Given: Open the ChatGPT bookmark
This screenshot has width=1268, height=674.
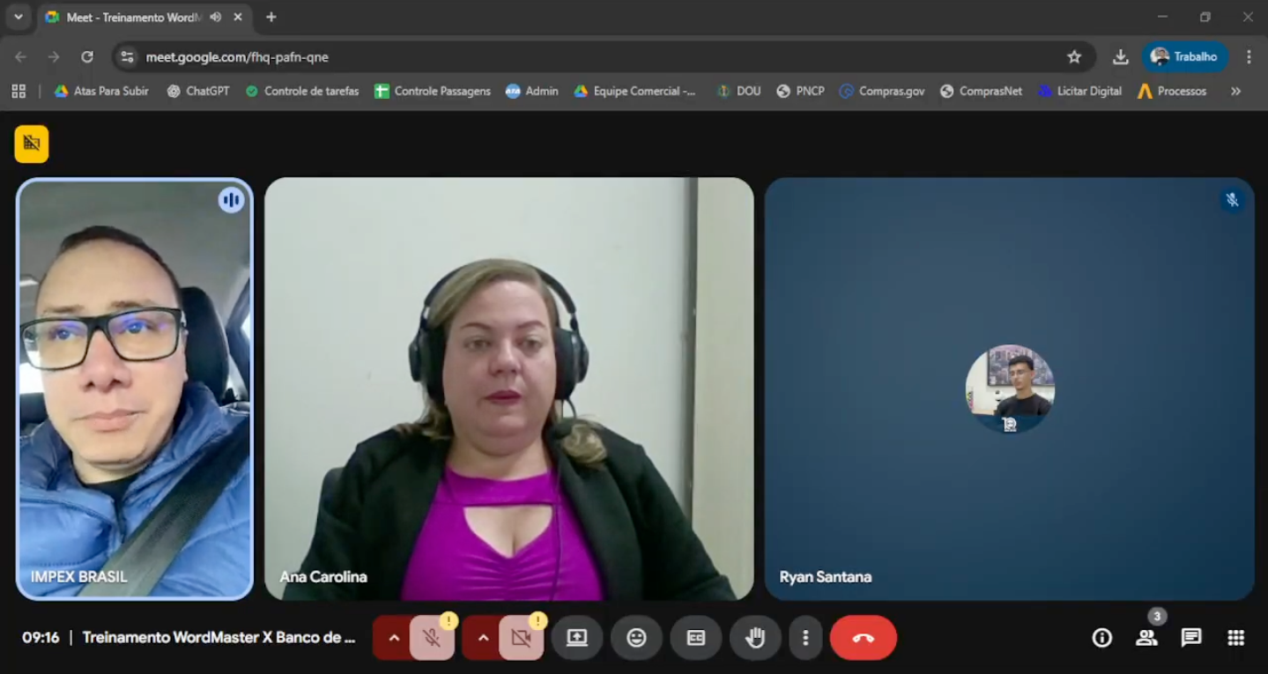Looking at the screenshot, I should (198, 91).
